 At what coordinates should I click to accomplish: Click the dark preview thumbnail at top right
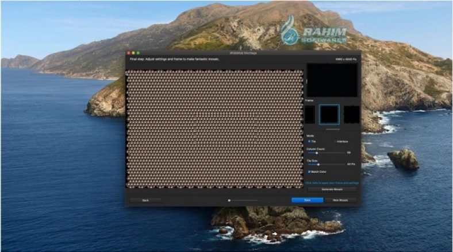tap(332, 80)
